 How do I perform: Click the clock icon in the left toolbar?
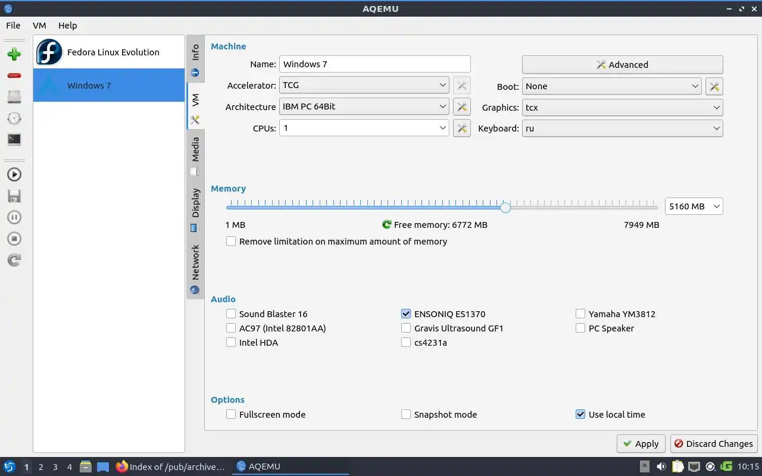[x=14, y=118]
